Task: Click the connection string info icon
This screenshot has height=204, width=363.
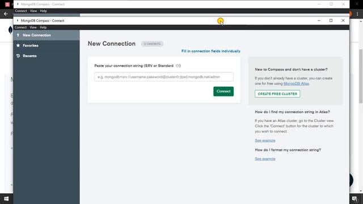Action: pos(178,66)
